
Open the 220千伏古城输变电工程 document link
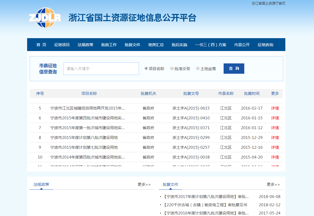(x=205, y=205)
